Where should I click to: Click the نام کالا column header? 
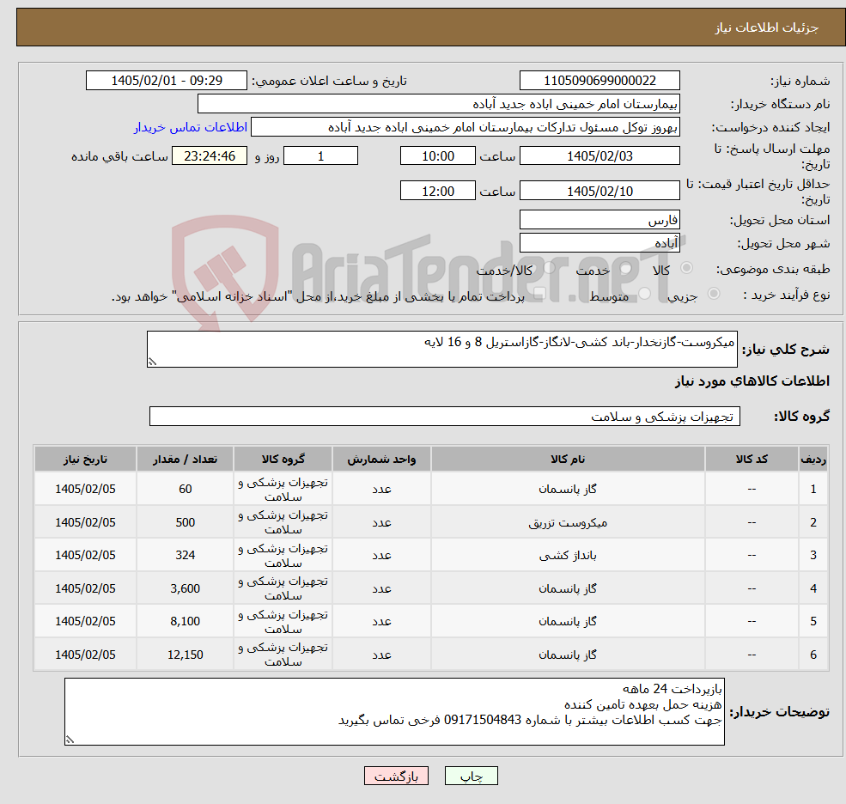(568, 460)
